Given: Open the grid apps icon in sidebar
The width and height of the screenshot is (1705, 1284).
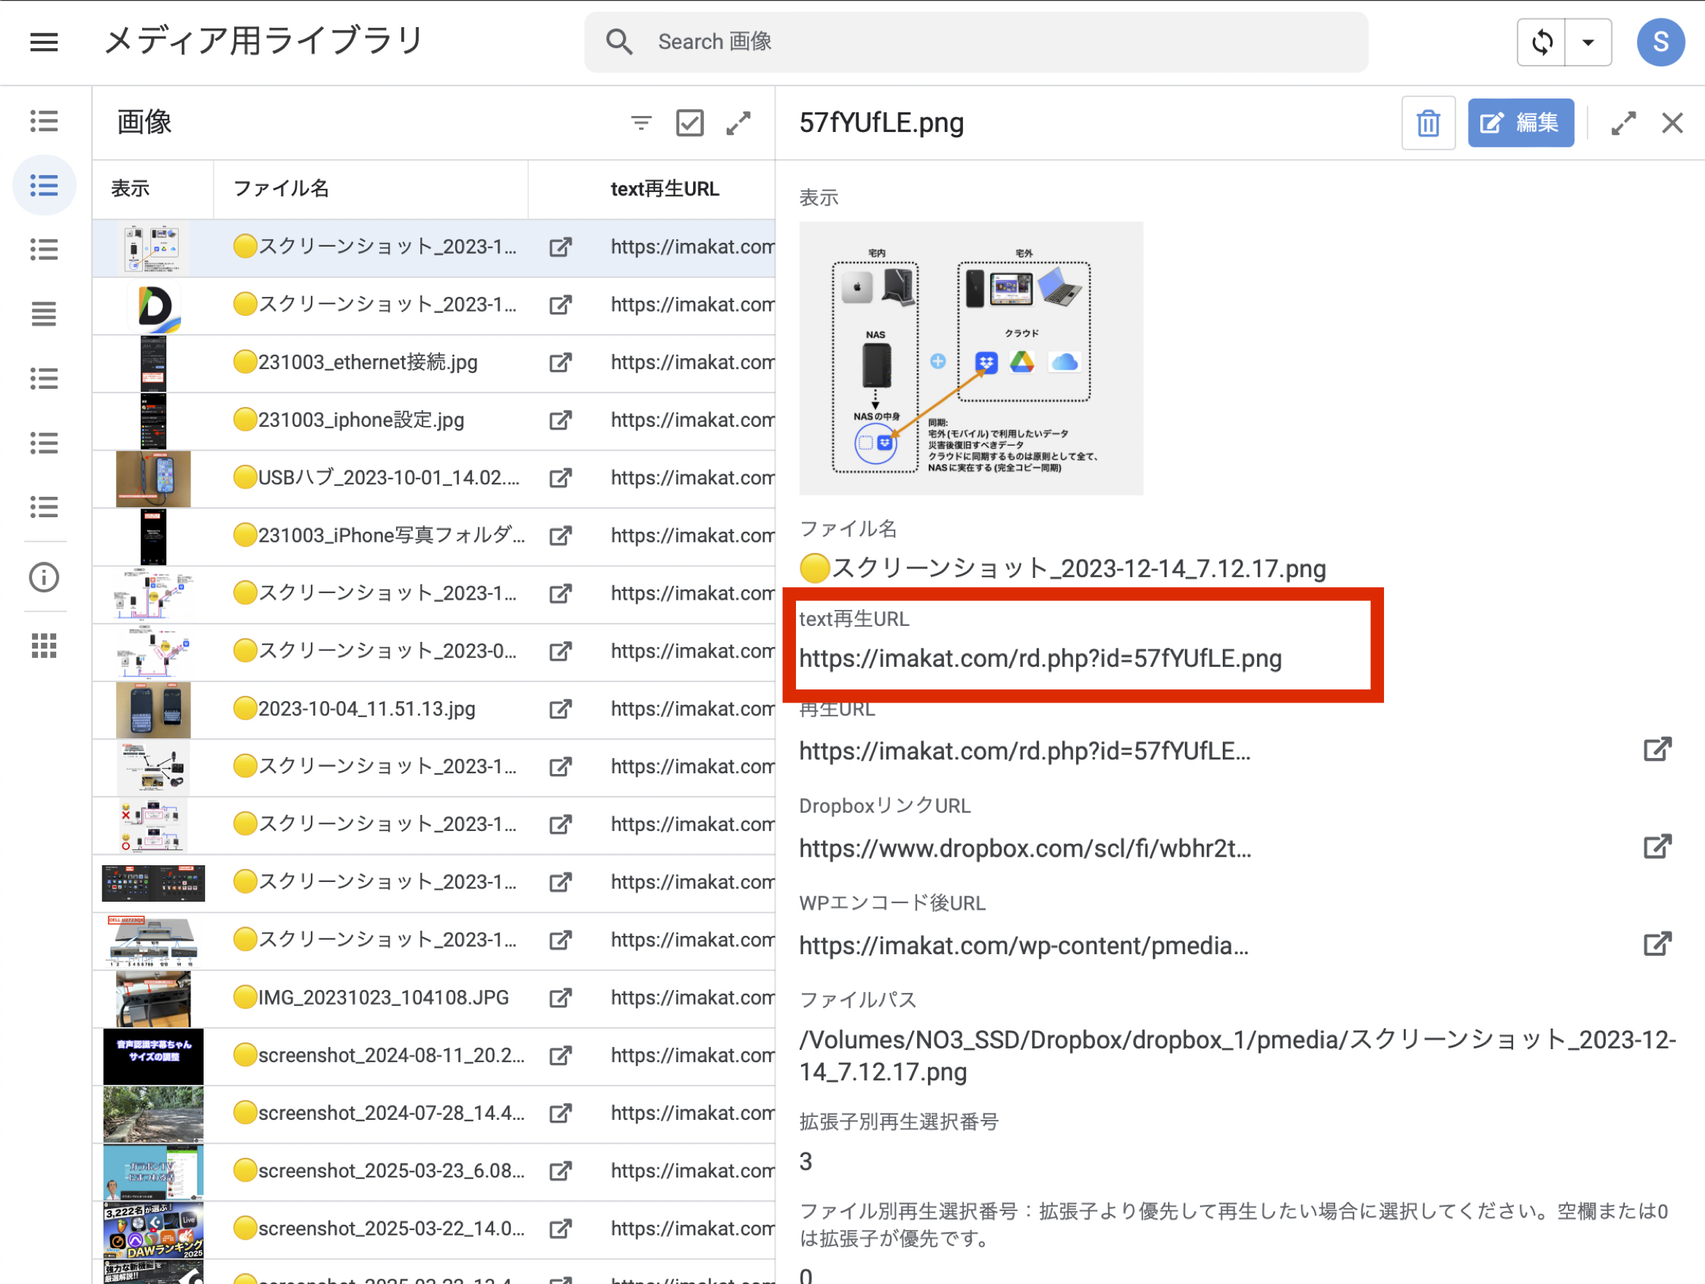Looking at the screenshot, I should [x=44, y=646].
